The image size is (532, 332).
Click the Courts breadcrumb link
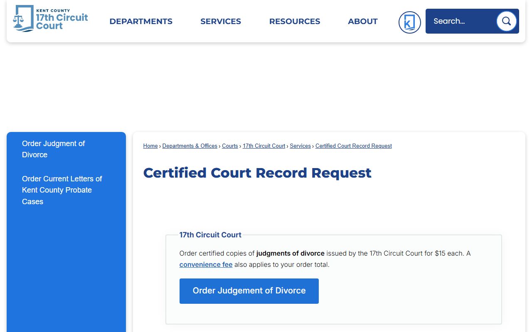230,146
